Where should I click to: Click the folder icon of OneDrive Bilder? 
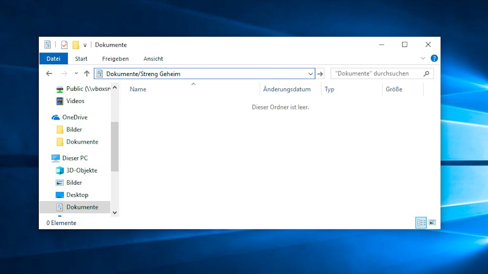[60, 129]
